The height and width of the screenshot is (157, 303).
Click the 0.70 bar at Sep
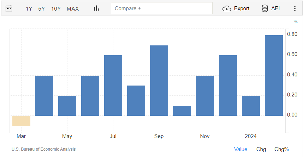[x=159, y=81]
